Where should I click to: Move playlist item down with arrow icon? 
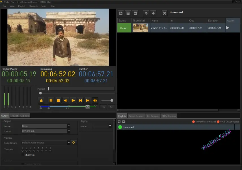tap(153, 13)
